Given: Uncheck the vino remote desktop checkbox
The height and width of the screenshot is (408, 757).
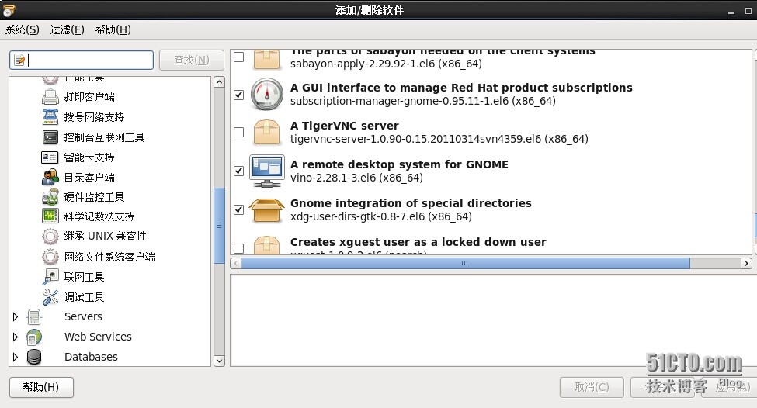Looking at the screenshot, I should click(x=238, y=171).
